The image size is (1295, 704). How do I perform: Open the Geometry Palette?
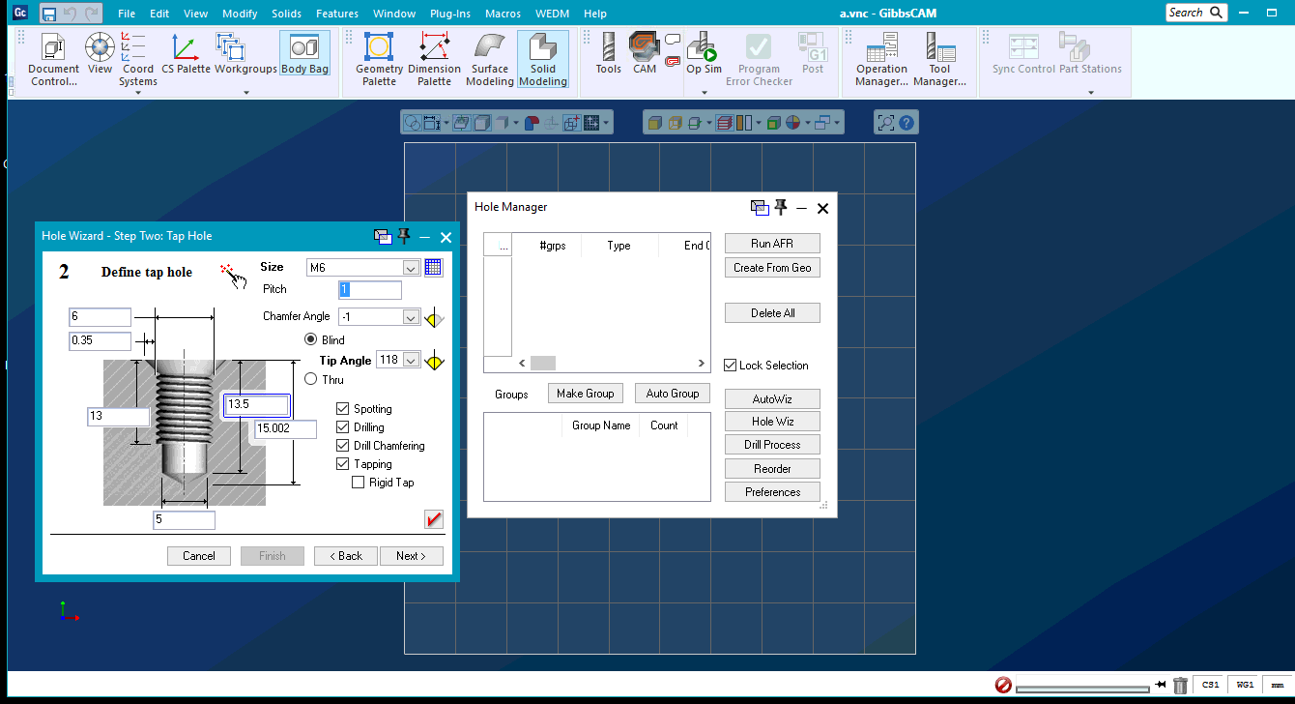pos(379,59)
